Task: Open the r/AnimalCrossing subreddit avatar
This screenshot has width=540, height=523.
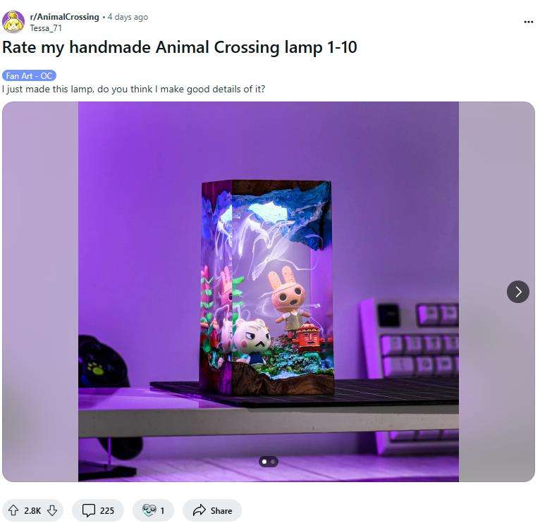Action: (x=13, y=22)
